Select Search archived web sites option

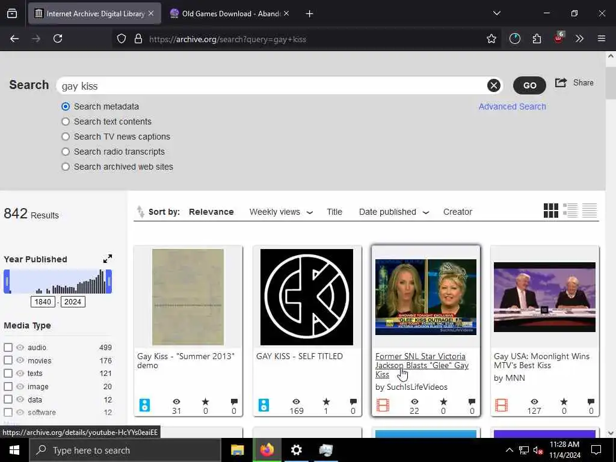(x=66, y=167)
